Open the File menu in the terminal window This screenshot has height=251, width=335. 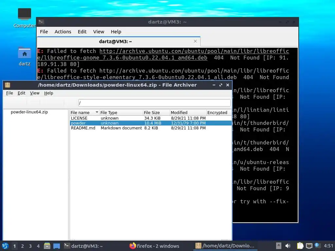[44, 32]
